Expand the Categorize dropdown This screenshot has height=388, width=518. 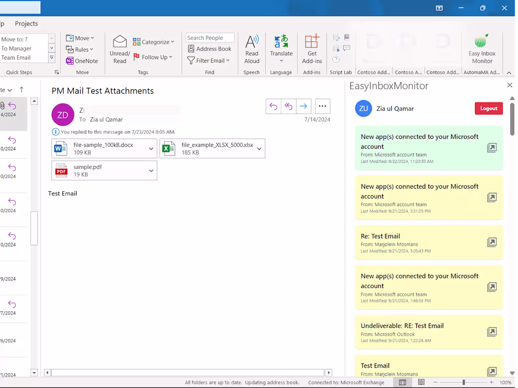click(154, 41)
